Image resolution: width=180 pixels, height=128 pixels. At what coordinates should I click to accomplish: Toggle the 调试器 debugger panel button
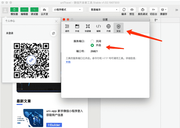click(x=34, y=10)
